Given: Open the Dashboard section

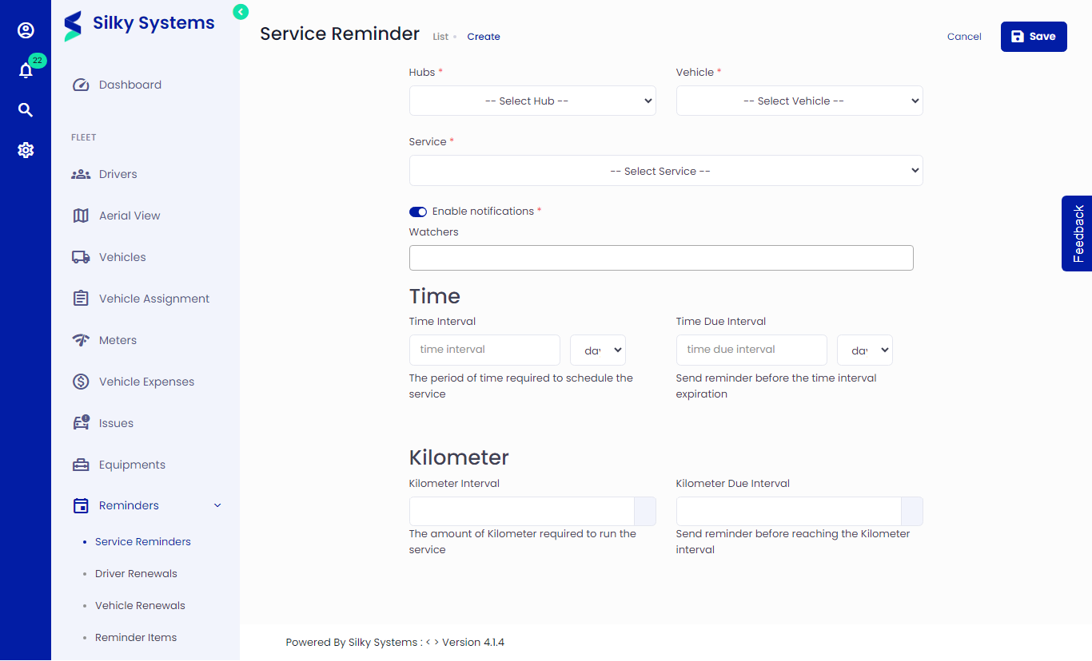Looking at the screenshot, I should tap(130, 84).
